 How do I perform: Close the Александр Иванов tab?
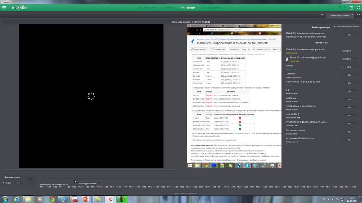pos(353,14)
